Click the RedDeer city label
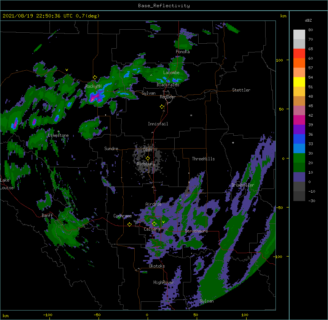The image size is (328, 320). (167, 97)
